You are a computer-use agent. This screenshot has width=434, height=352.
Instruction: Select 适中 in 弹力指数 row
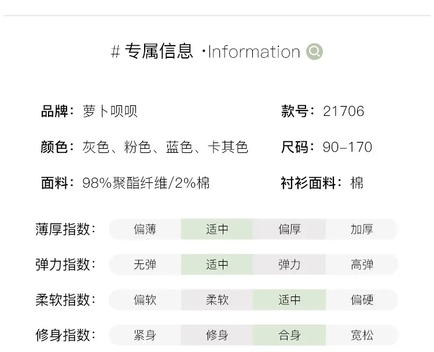217,264
